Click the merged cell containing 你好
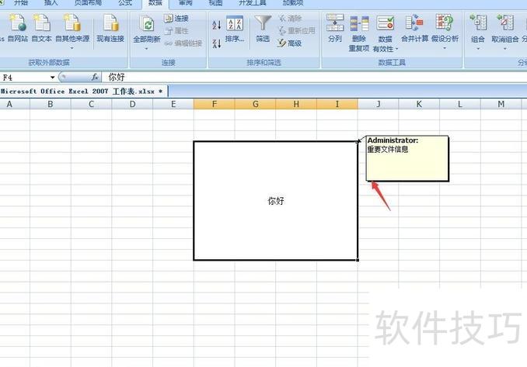The image size is (527, 367). coord(276,201)
